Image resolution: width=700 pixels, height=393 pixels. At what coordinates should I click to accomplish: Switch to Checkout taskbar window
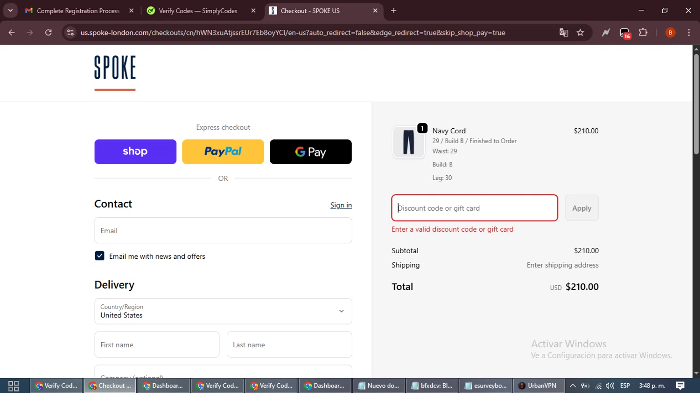(x=110, y=386)
